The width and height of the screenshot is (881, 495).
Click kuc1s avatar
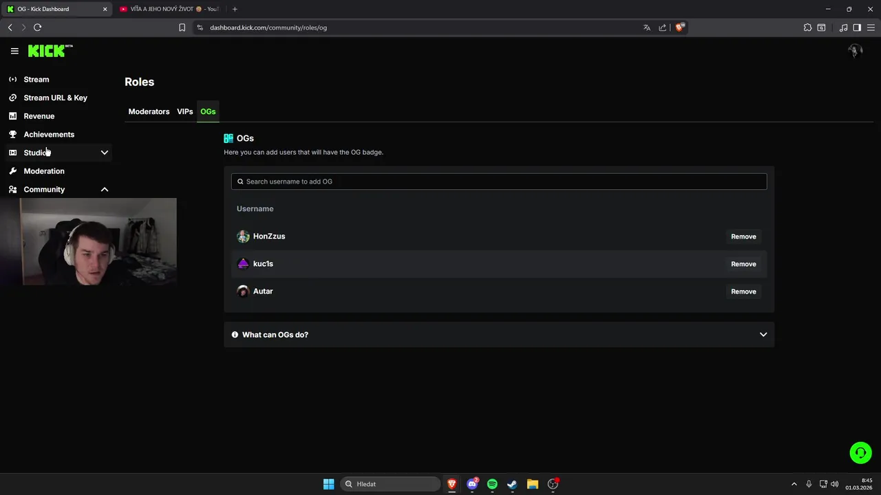tap(243, 264)
